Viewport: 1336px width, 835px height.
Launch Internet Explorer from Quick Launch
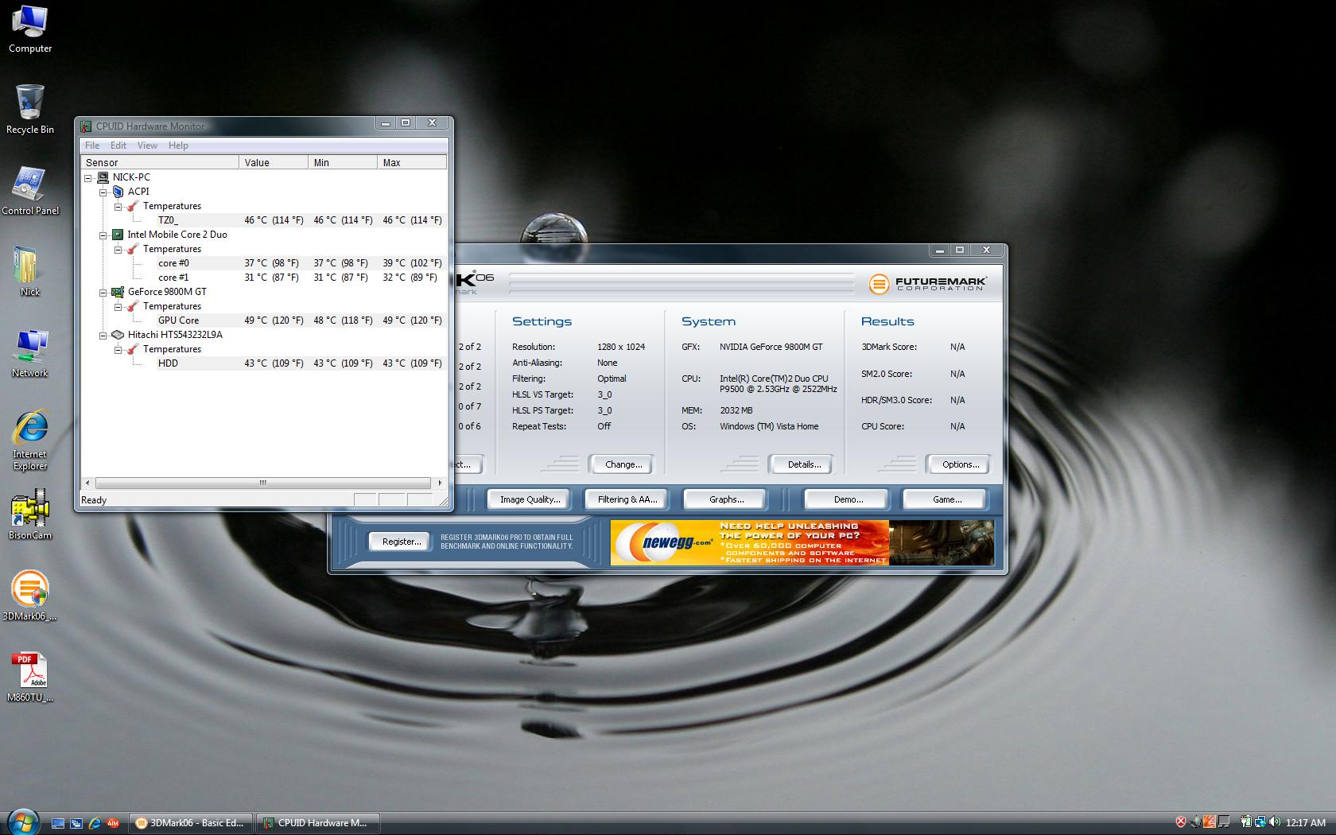(95, 823)
